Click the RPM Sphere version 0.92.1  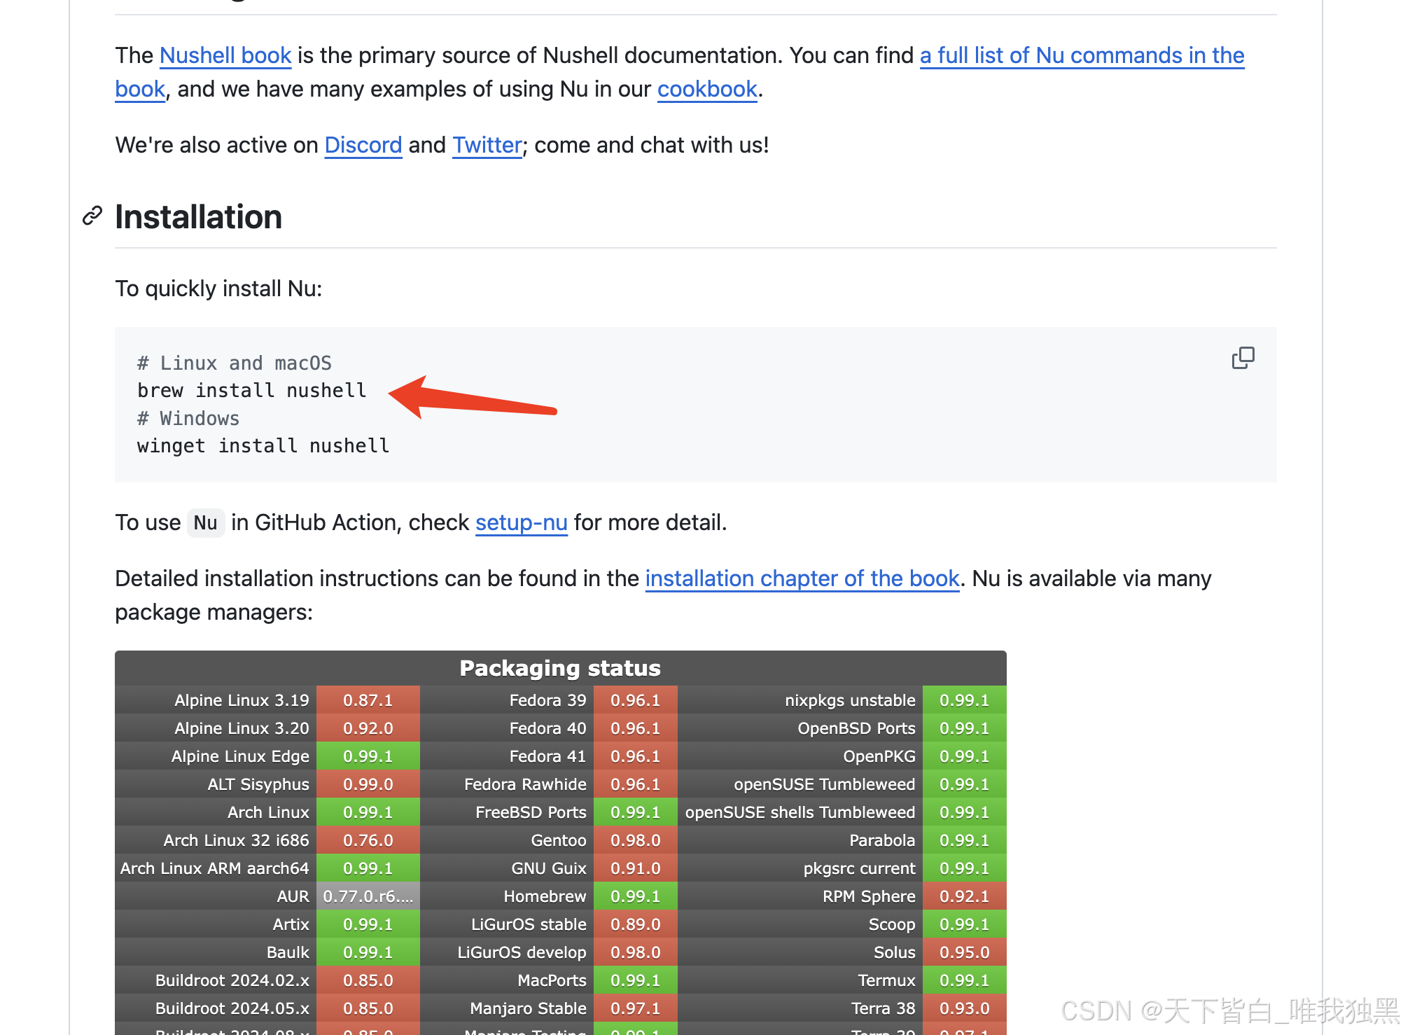pos(965,896)
